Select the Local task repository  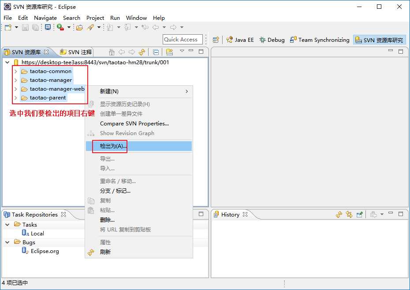click(33, 233)
